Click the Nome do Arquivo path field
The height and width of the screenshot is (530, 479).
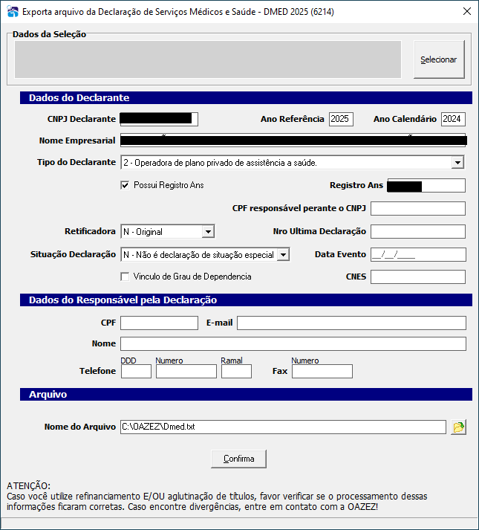[x=283, y=427]
